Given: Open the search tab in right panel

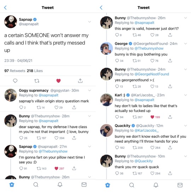Looking at the screenshot, I should tap(132, 185).
